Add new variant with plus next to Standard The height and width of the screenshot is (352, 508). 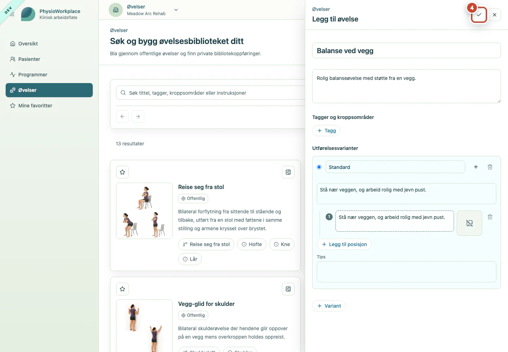coord(476,167)
